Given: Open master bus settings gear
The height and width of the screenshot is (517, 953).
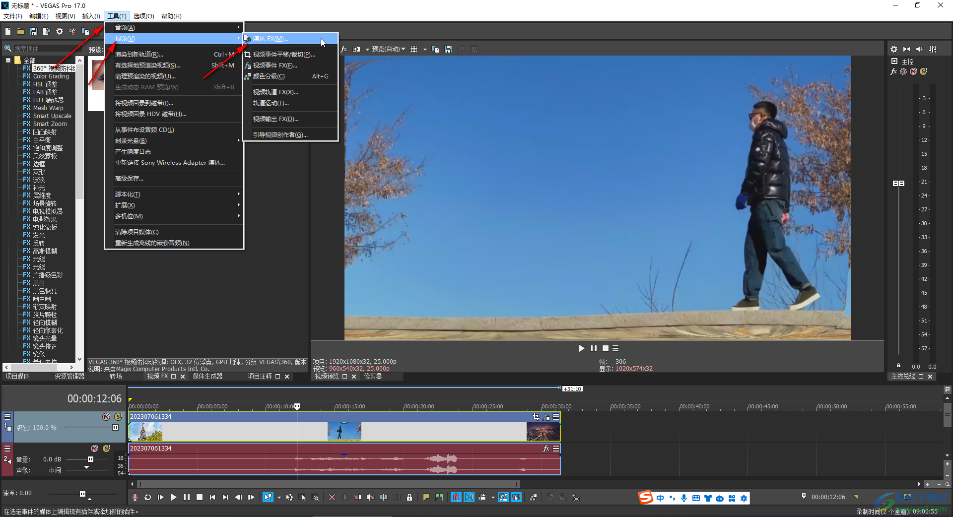Looking at the screenshot, I should click(x=894, y=49).
